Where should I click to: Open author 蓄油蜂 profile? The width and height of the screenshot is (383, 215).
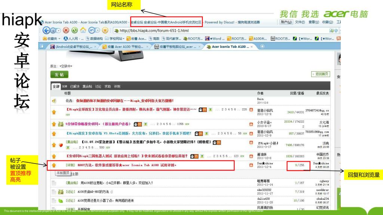click(262, 154)
